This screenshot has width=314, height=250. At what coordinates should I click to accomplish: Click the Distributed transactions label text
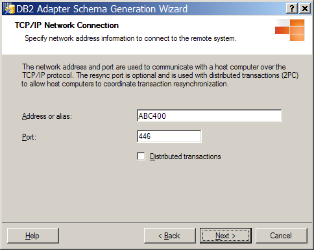tap(186, 156)
